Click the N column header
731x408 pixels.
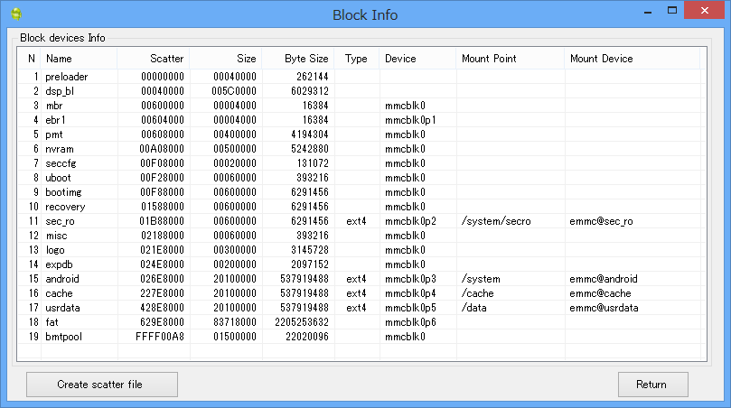click(30, 59)
